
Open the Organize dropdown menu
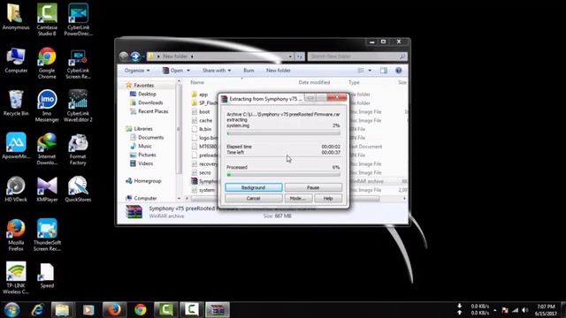pos(137,71)
